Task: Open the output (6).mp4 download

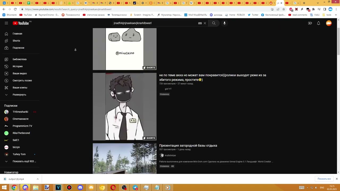Action: tap(16, 179)
